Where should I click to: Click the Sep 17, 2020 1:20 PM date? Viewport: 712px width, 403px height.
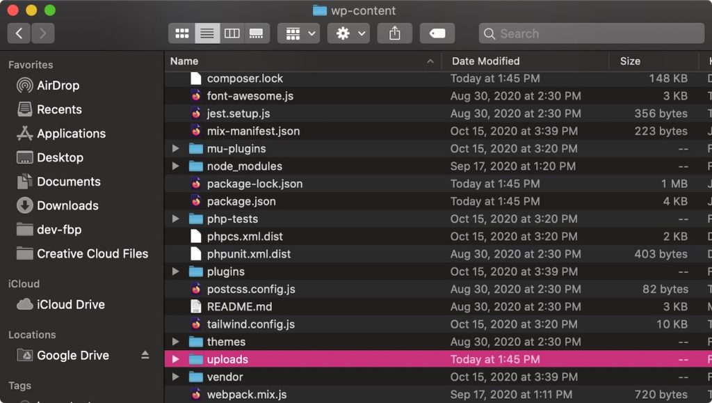512,166
